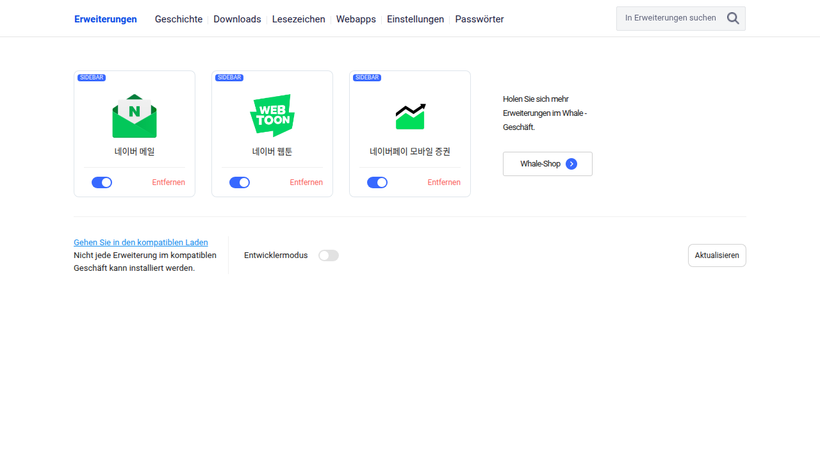Open Gehen Sie in den kompatiblen Laden link

(141, 243)
